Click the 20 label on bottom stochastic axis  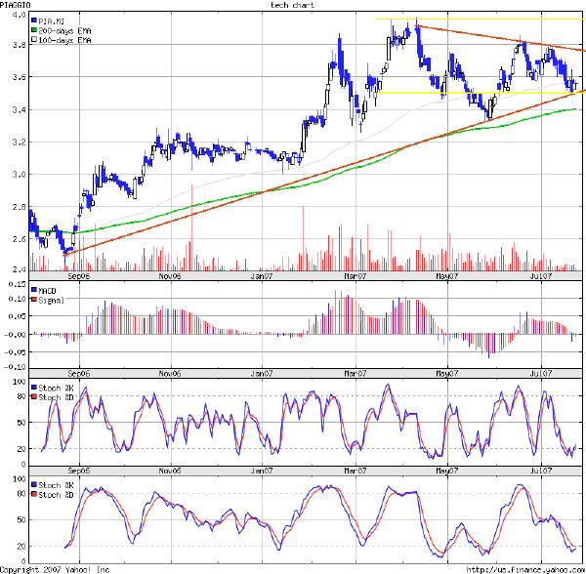(21, 546)
